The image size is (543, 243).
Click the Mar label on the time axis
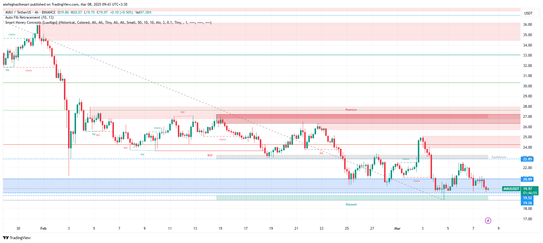pyautogui.click(x=397, y=228)
